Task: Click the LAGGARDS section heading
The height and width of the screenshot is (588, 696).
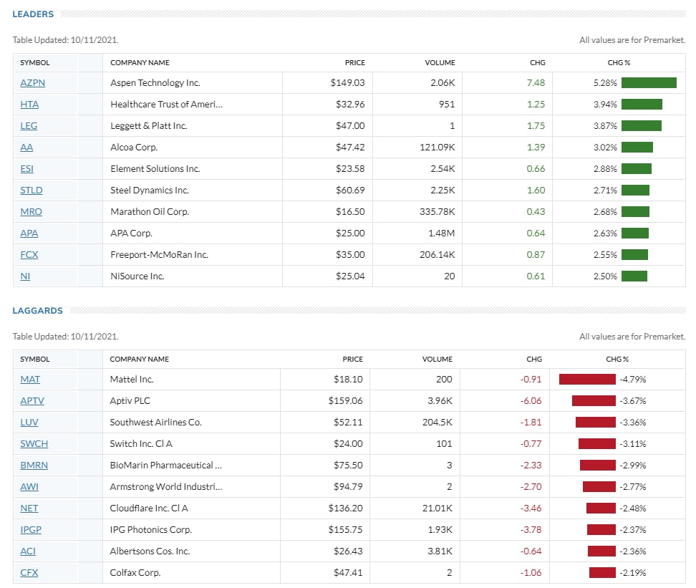Action: 38,310
